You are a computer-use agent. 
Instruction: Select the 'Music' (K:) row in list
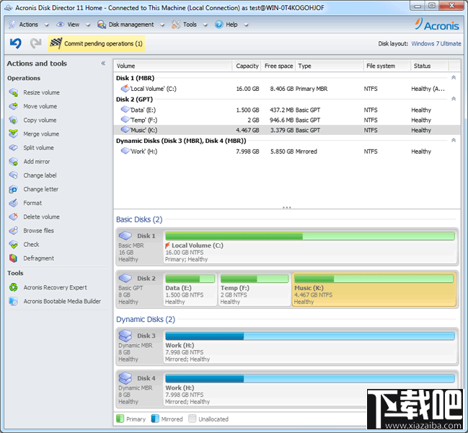click(287, 130)
